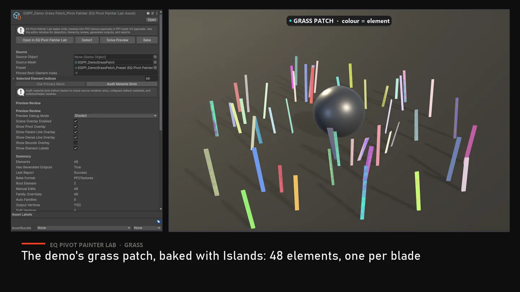The width and height of the screenshot is (520, 292).
Task: Toggle the Show Dense Line Overlay checkbox
Action: (x=75, y=137)
